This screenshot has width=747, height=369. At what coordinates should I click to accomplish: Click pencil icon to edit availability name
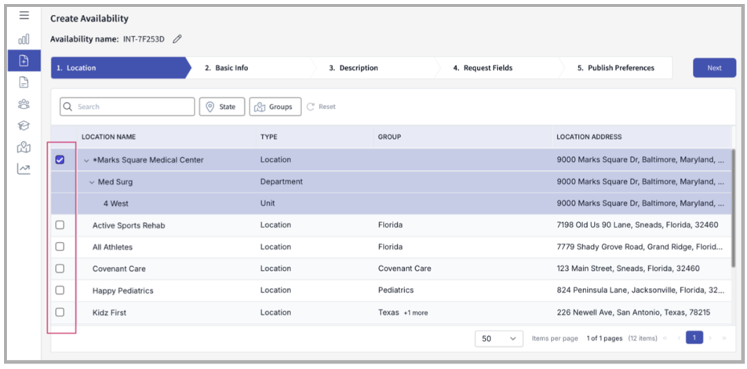click(177, 38)
